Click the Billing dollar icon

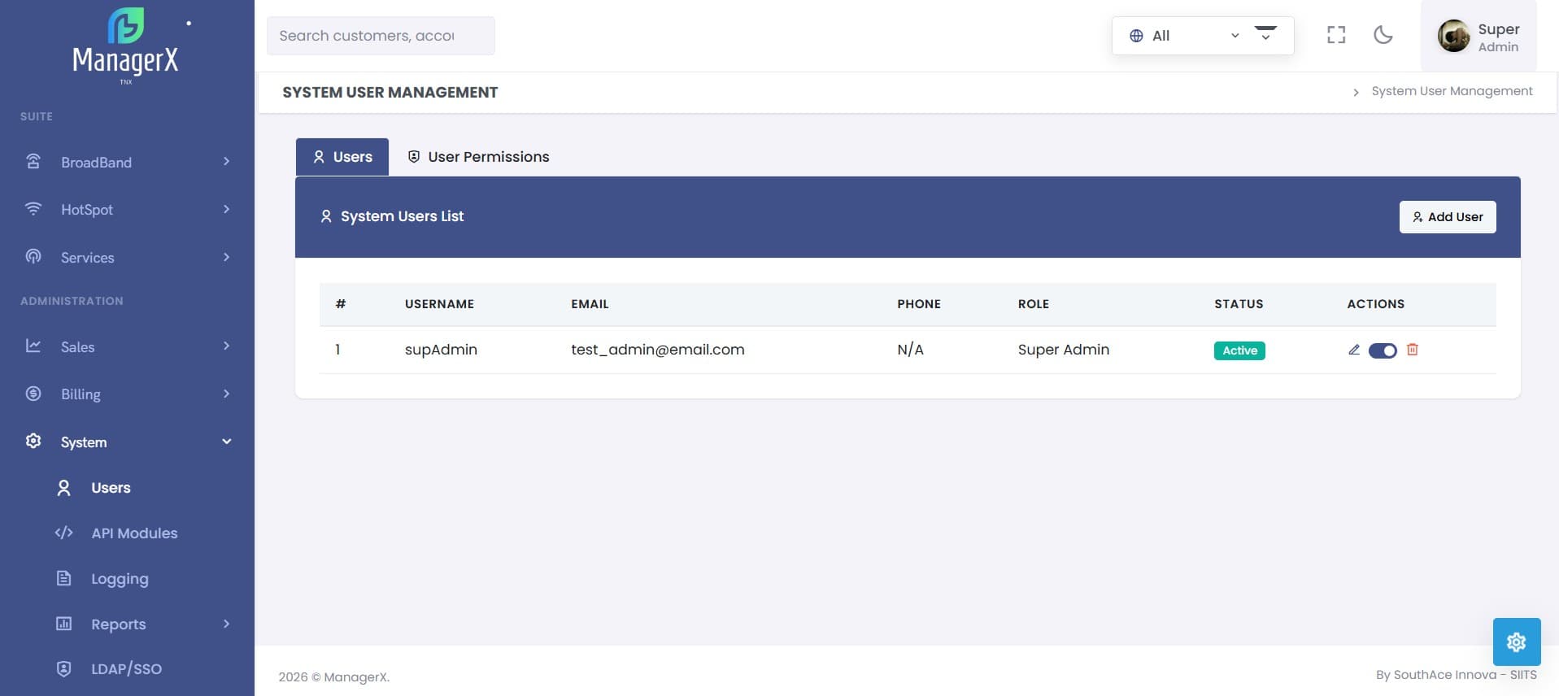(x=33, y=394)
